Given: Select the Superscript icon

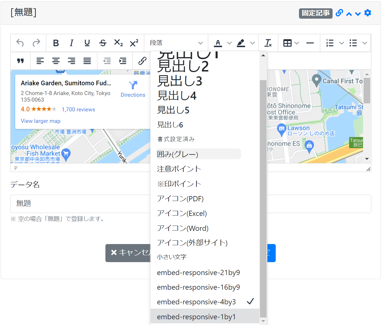Looking at the screenshot, I should (x=134, y=43).
